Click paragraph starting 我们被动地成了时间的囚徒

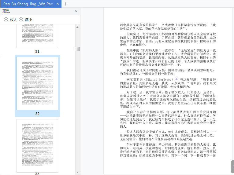168,72
